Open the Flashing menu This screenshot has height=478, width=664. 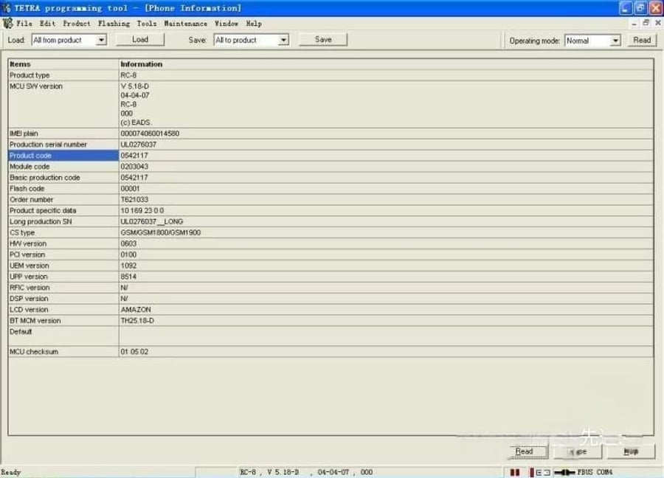[114, 24]
